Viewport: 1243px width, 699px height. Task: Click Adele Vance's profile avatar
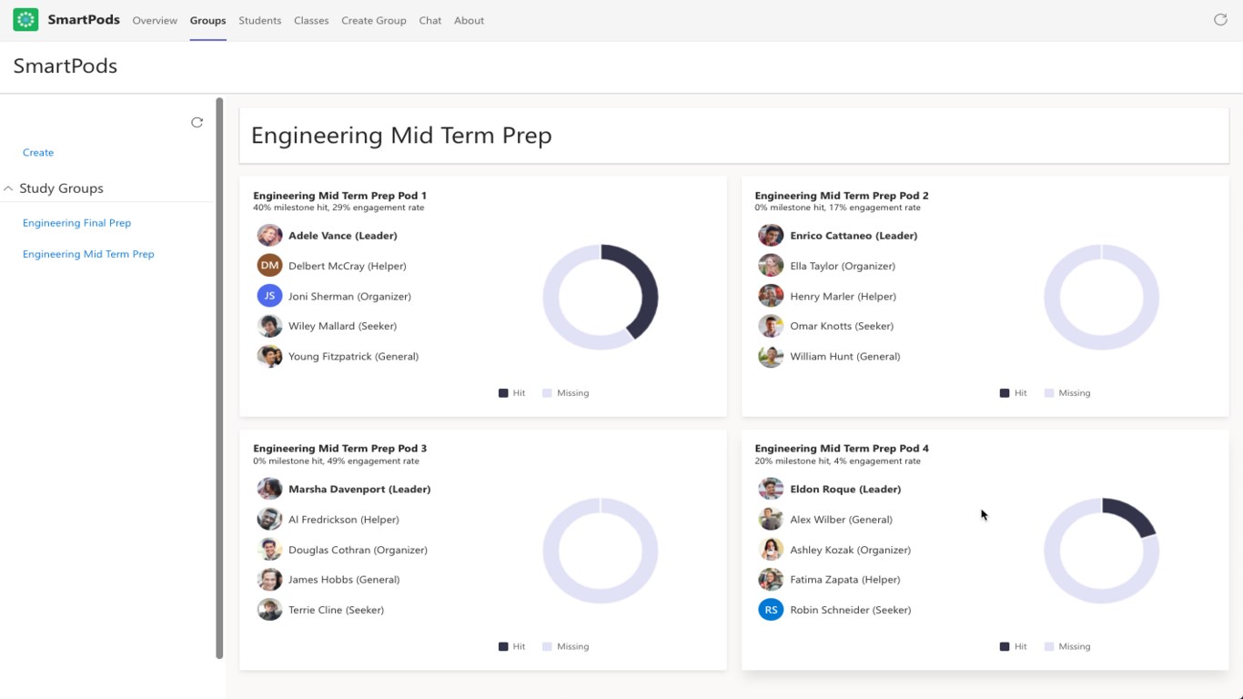269,236
